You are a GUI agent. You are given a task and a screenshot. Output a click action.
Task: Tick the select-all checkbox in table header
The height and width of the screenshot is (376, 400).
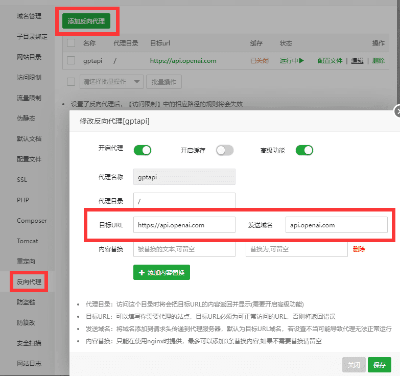(x=71, y=43)
